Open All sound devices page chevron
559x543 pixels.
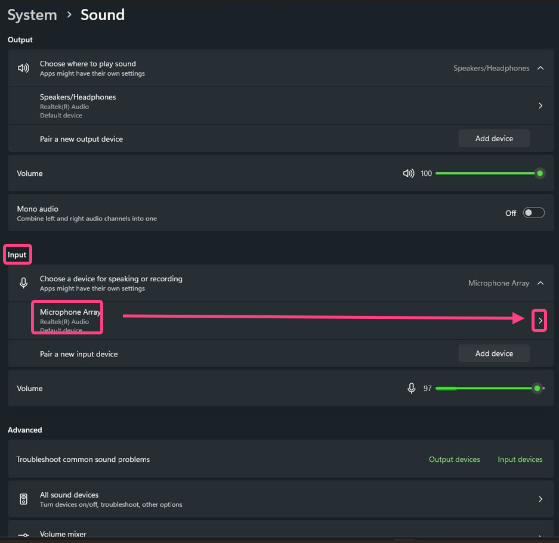point(541,499)
